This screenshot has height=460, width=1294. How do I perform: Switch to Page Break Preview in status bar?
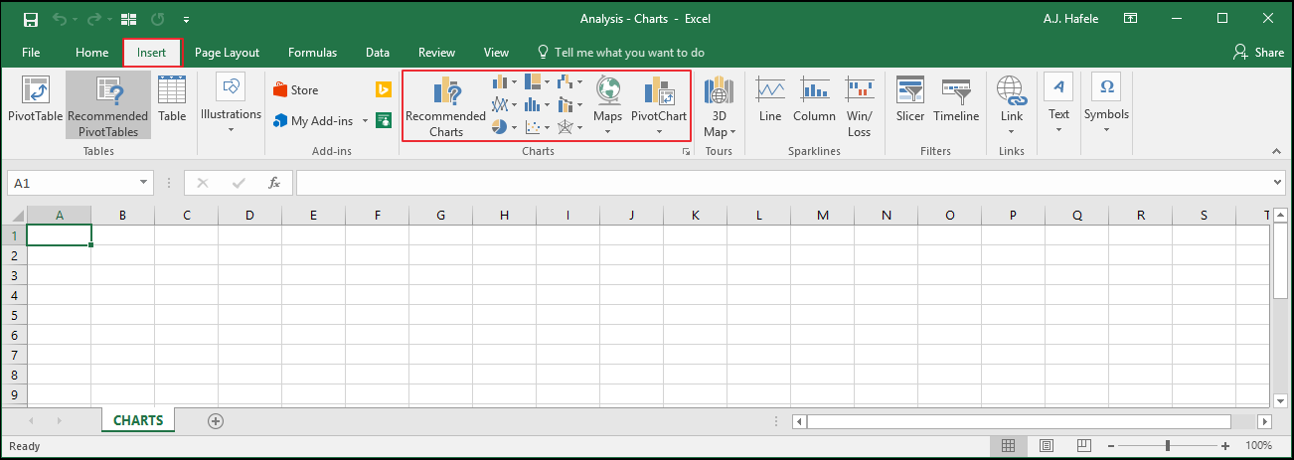click(1084, 446)
